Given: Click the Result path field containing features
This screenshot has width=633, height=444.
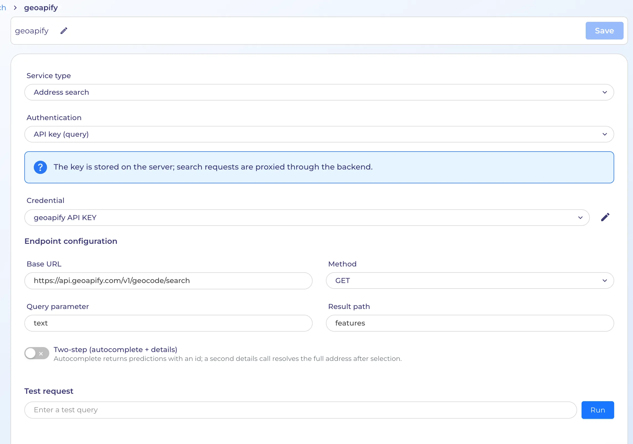Looking at the screenshot, I should click(x=470, y=323).
